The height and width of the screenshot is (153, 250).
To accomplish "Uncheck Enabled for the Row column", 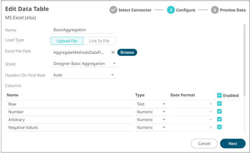I will pyautogui.click(x=219, y=104).
